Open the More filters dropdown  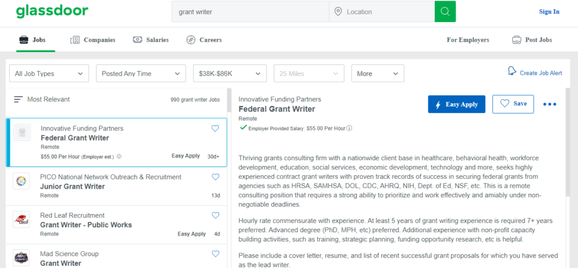click(377, 74)
